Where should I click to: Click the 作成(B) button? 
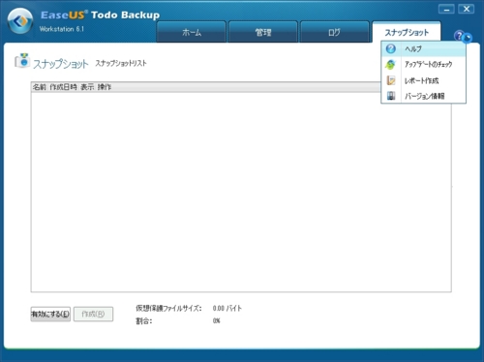[93, 314]
